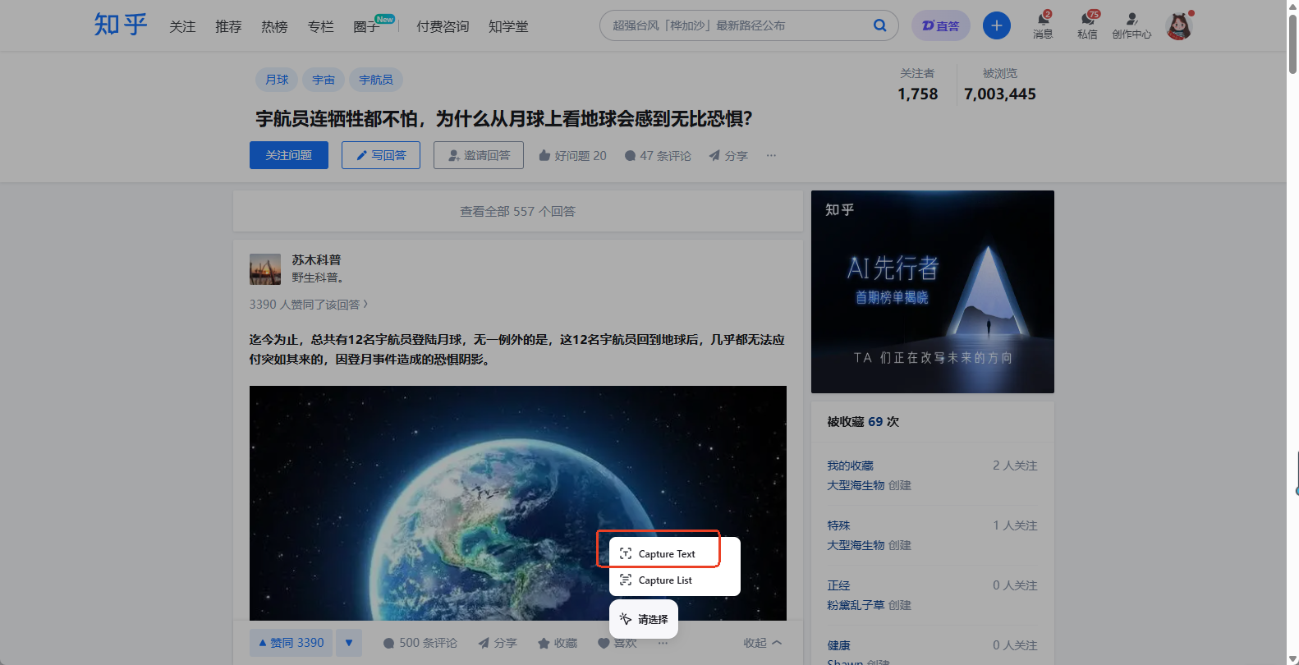Follow the question with 关注问题
The image size is (1299, 665).
click(x=289, y=155)
